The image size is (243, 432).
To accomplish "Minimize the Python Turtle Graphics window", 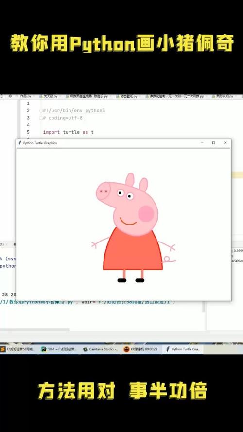I will click(x=202, y=143).
